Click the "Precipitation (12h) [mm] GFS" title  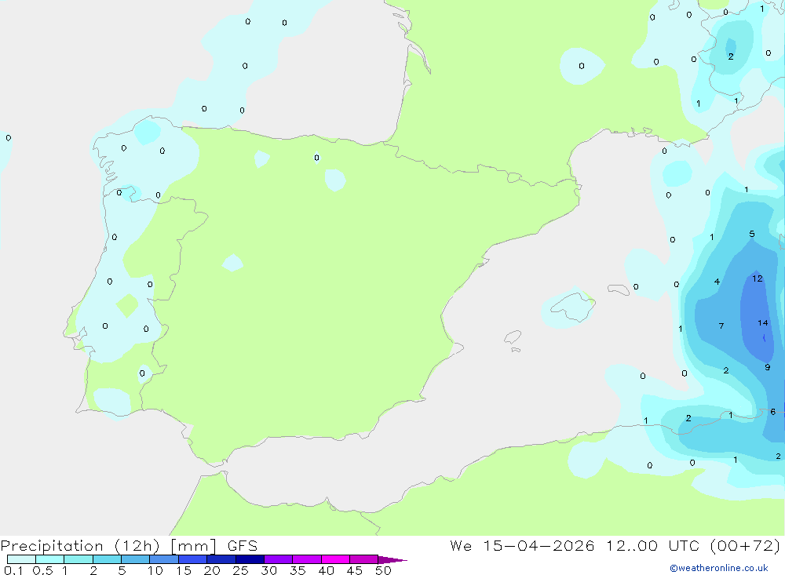pos(130,546)
